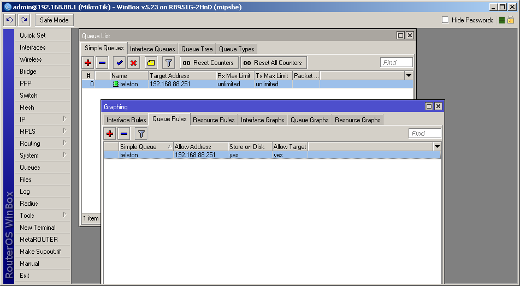Click Exit in the sidebar
The width and height of the screenshot is (520, 286).
pos(43,276)
